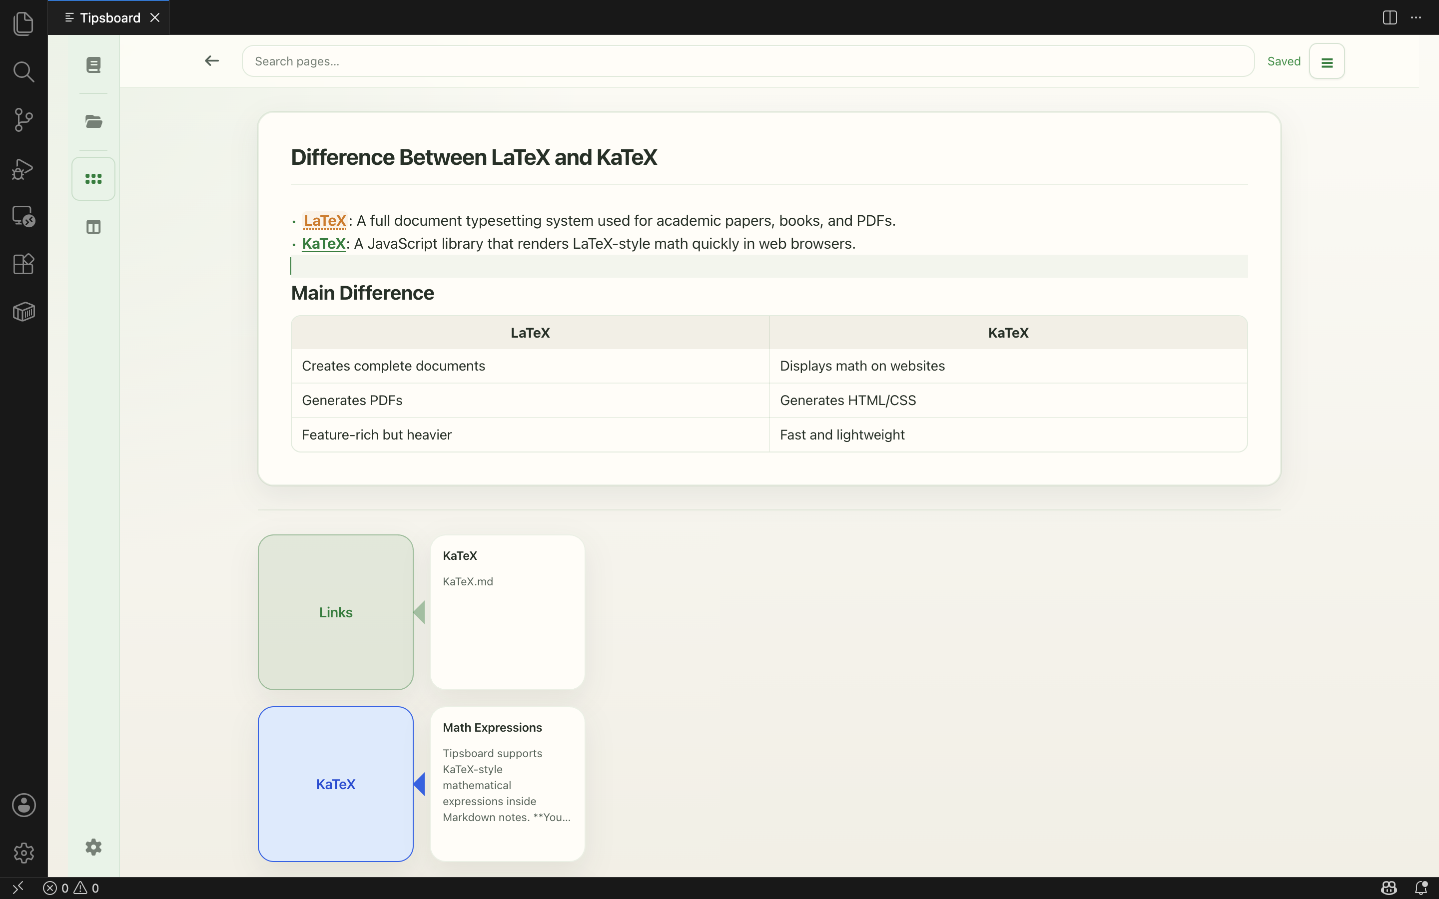Click the text 'A full document typesetting system'
1439x899 pixels.
click(x=475, y=221)
